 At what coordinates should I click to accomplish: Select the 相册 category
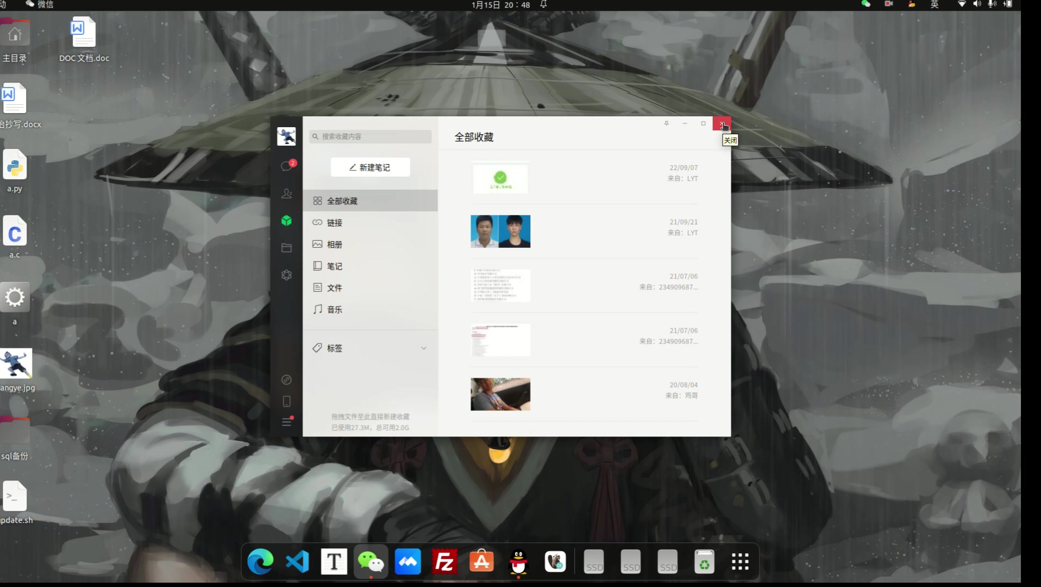click(334, 244)
